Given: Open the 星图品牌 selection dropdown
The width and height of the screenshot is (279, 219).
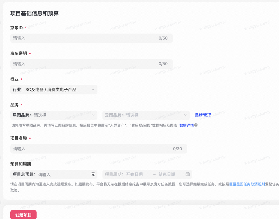Looking at the screenshot, I should pos(54,115).
